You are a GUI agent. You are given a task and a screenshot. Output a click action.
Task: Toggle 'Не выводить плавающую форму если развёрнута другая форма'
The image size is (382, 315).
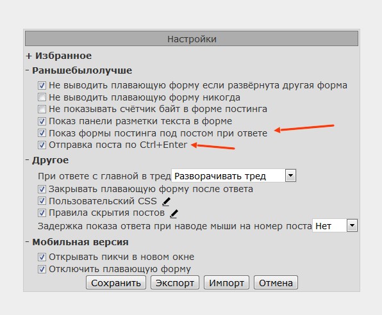pos(42,85)
